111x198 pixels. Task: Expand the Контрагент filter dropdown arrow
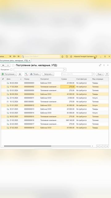[65, 70]
